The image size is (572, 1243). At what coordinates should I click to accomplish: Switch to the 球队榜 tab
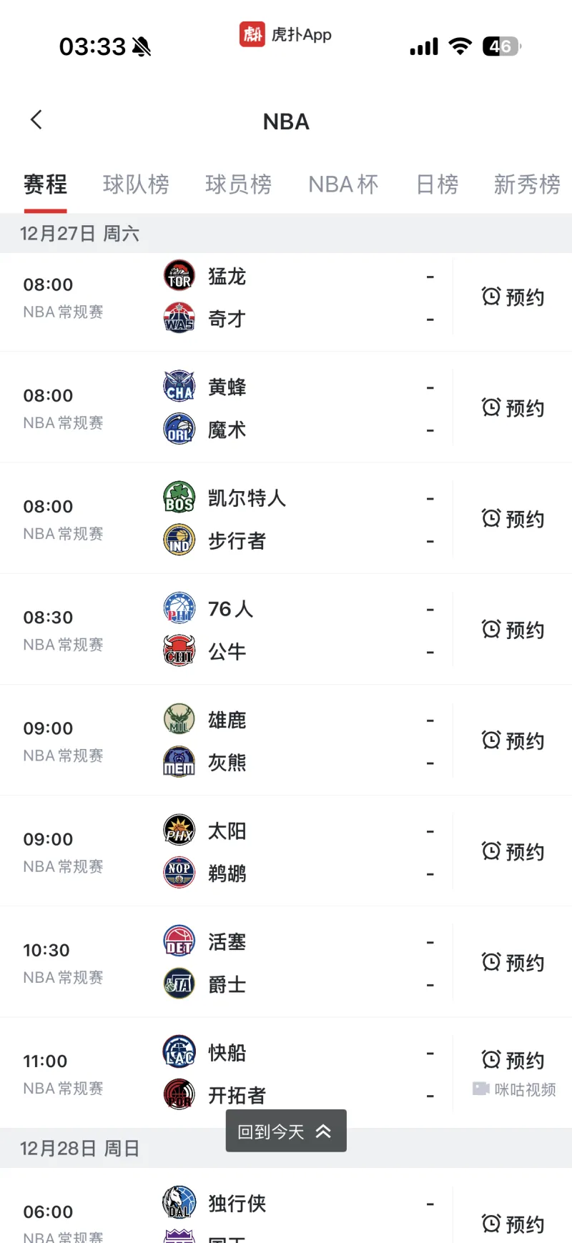click(x=136, y=184)
